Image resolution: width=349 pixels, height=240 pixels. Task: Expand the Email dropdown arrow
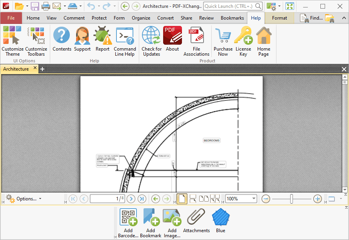pyautogui.click(x=65, y=6)
